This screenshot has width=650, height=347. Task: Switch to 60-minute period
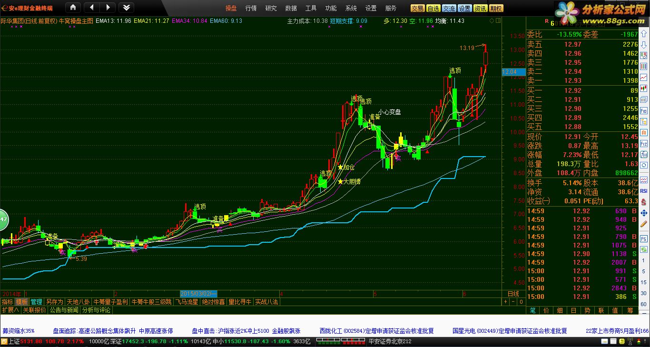point(644,305)
